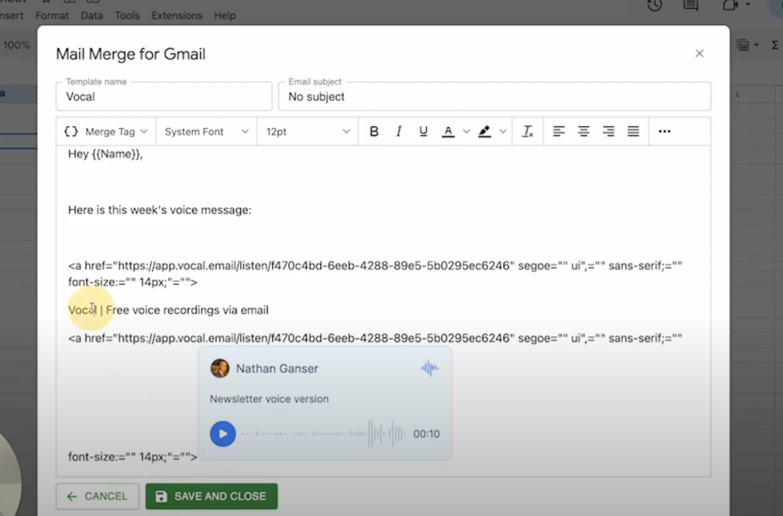Click the Cancel button
This screenshot has width=783, height=516.
click(97, 496)
